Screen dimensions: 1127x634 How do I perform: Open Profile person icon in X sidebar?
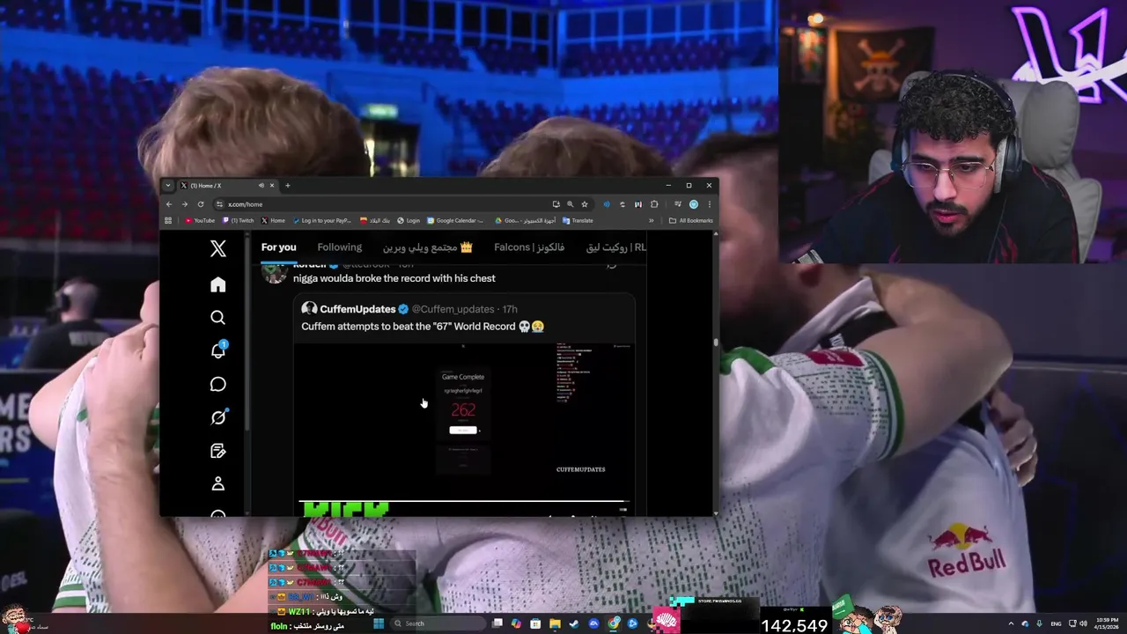[218, 483]
